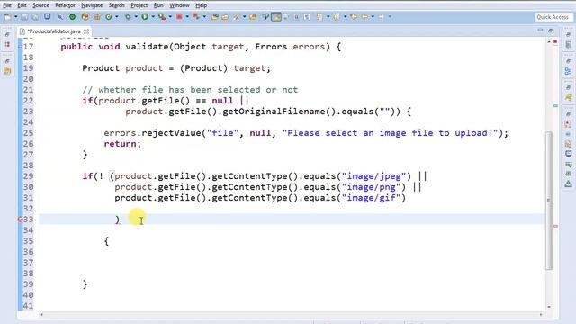Toggle Block Selection Mode button
Screen dimensions: 576x324
pyautogui.click(x=296, y=17)
